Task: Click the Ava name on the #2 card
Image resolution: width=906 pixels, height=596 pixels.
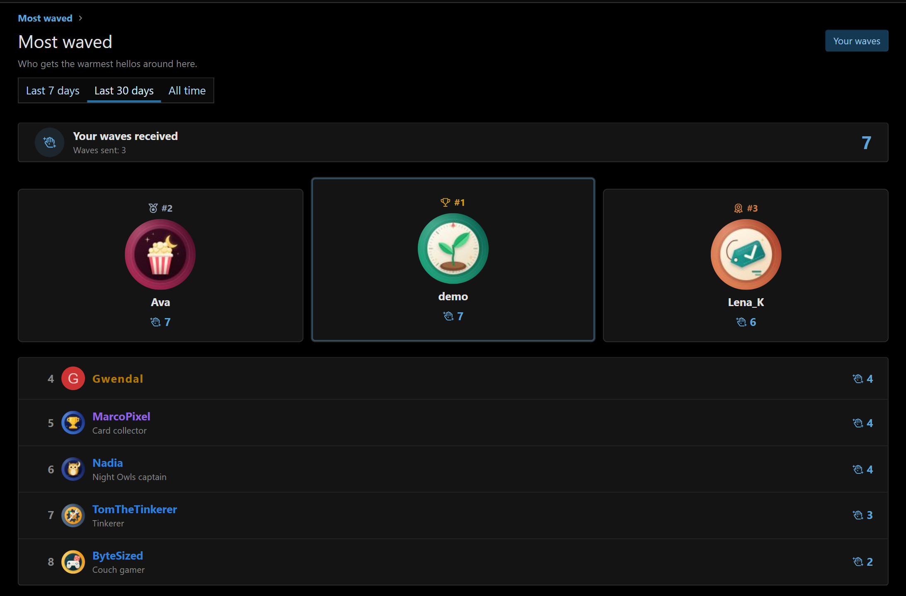Action: pyautogui.click(x=160, y=302)
